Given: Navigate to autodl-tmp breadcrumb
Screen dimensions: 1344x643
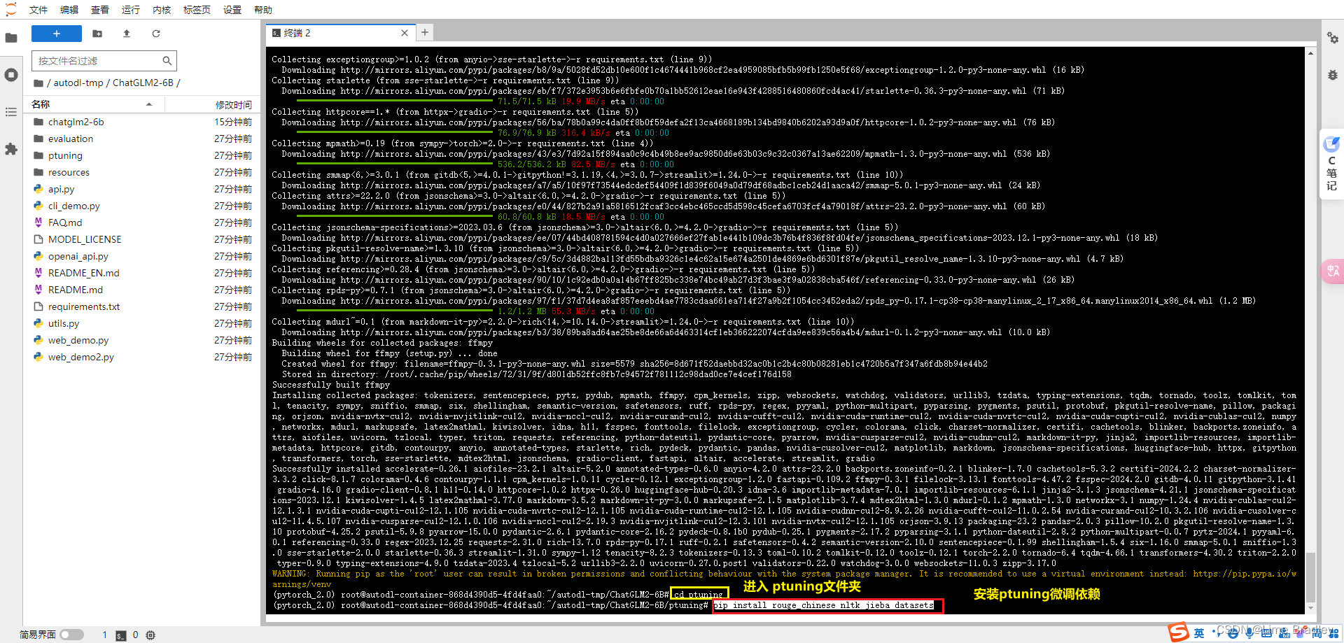Looking at the screenshot, I should 78,83.
